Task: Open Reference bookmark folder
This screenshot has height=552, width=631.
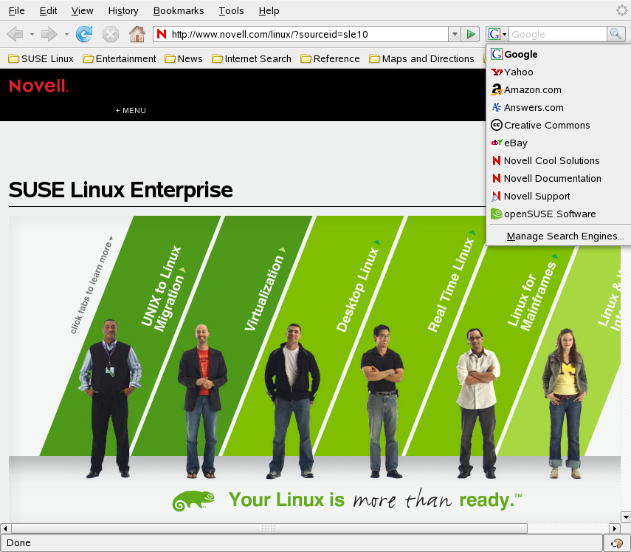Action: coord(330,59)
